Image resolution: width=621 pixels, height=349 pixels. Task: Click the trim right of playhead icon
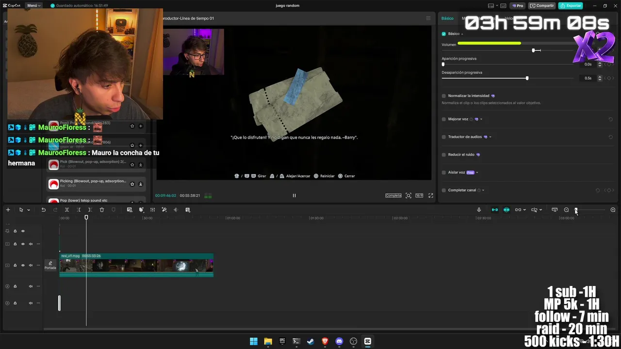tap(90, 210)
